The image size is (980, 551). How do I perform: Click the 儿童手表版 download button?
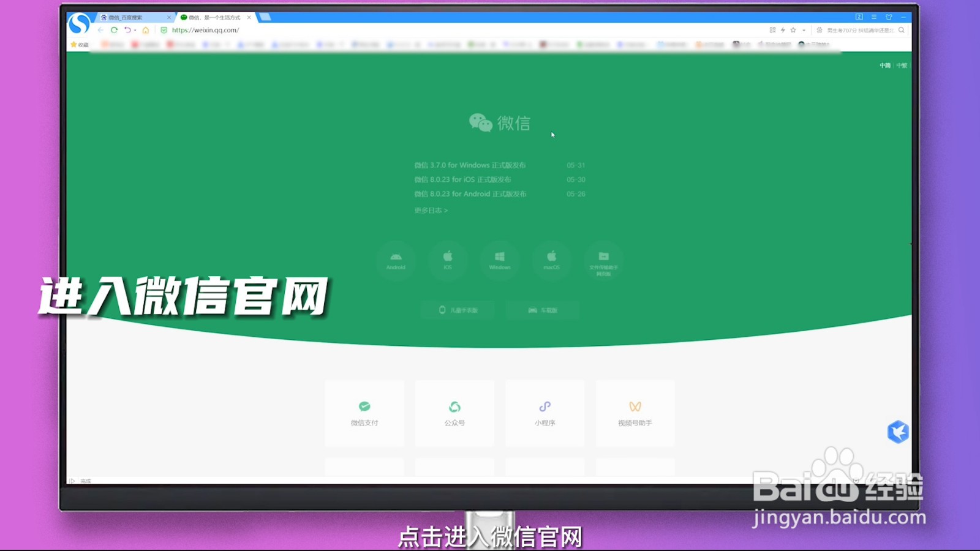click(458, 310)
